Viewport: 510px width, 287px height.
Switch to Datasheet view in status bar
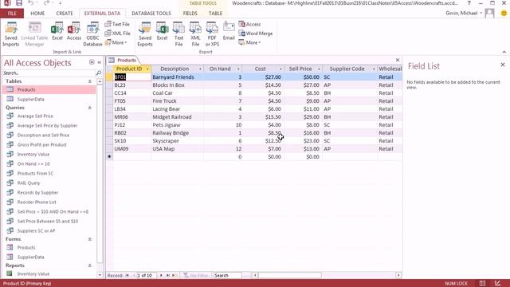click(x=482, y=284)
